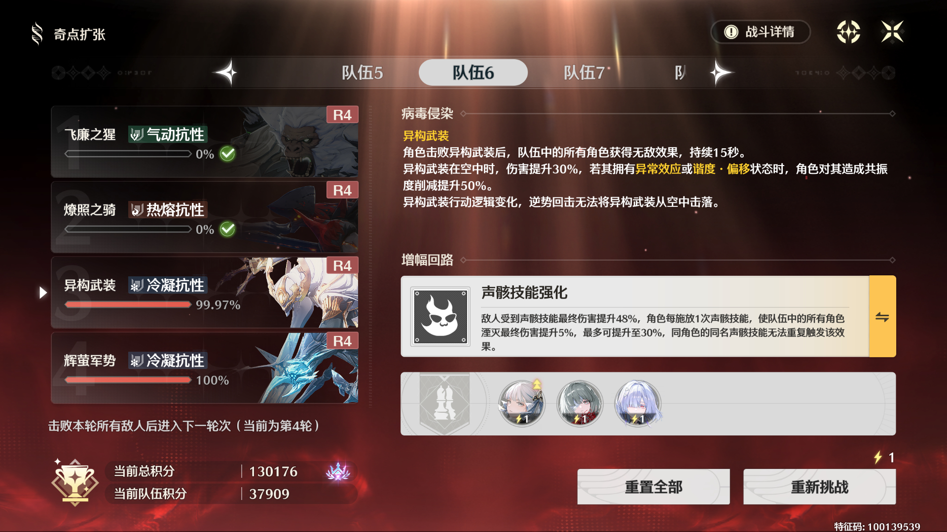This screenshot has width=947, height=532.
Task: Click the 声骸技能强化 ghost skill icon
Action: (x=440, y=317)
